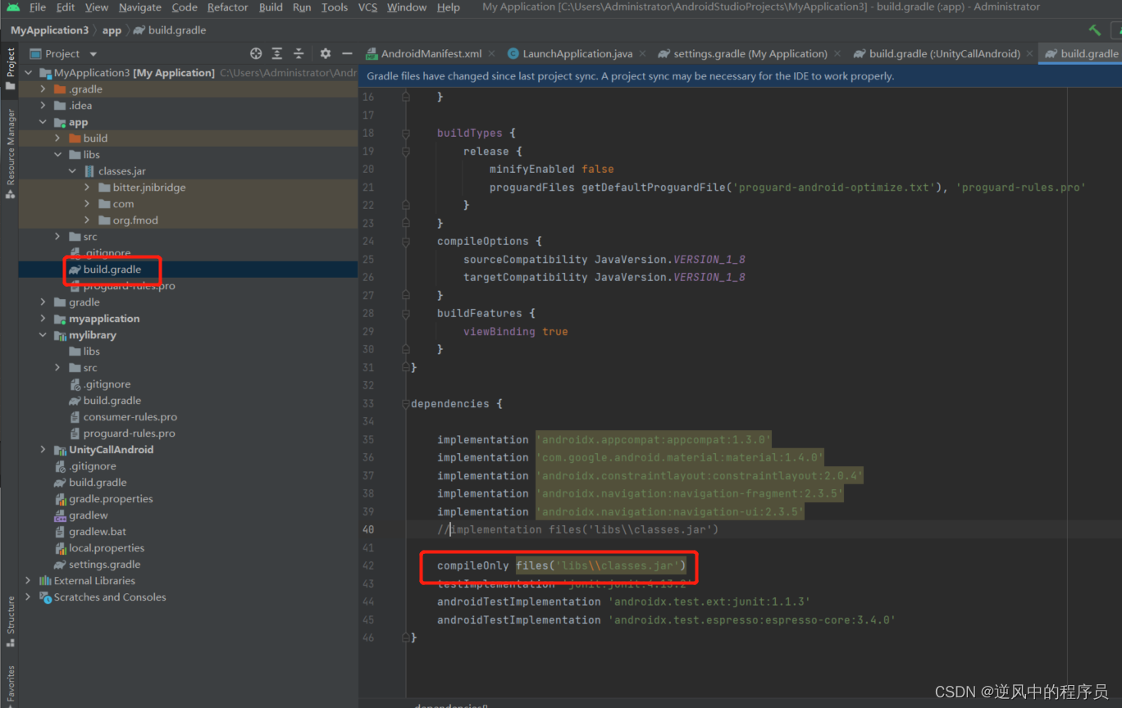Switch to settings.gradle (My Application) tab
The image size is (1122, 708).
click(750, 54)
